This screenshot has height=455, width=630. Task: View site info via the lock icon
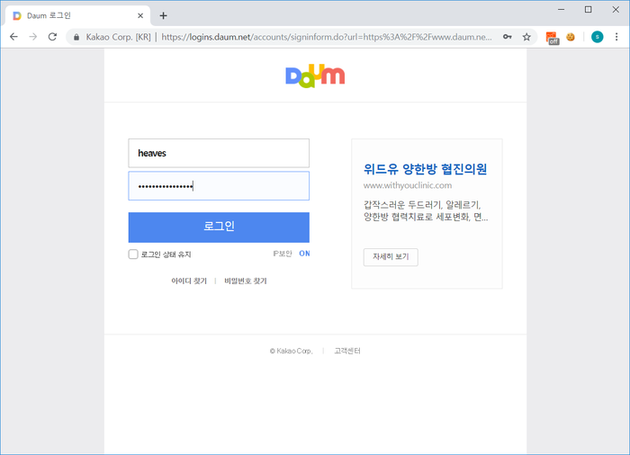coord(76,38)
